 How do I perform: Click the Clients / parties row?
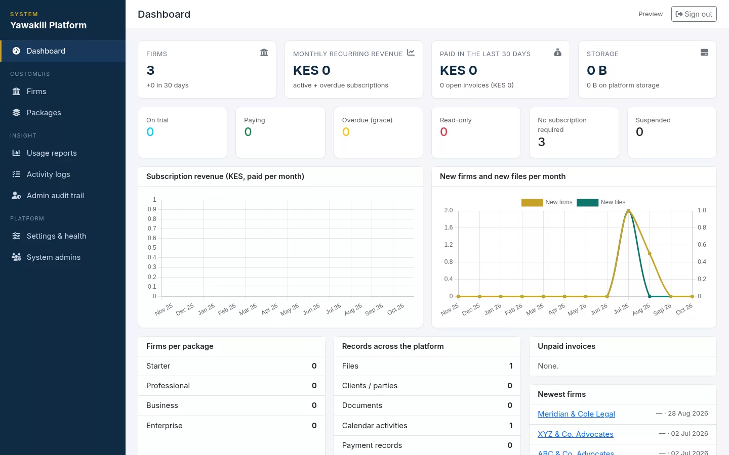coord(427,386)
